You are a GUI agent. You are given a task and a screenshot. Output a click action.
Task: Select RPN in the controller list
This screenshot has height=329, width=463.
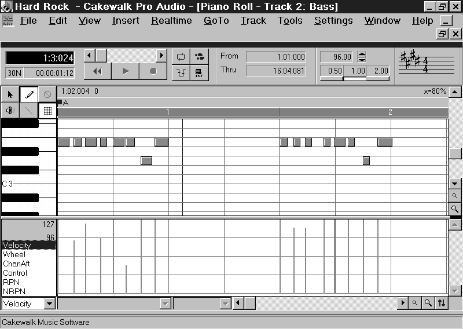[29, 282]
